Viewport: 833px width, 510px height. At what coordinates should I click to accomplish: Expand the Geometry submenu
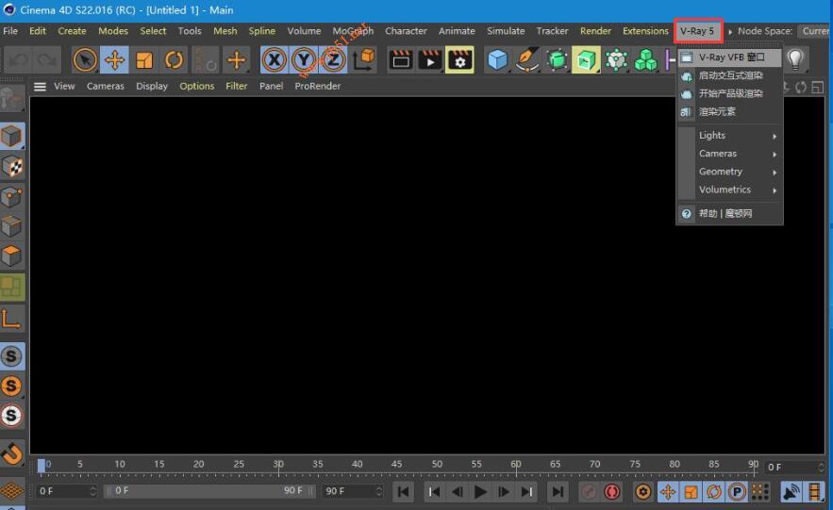click(x=729, y=172)
